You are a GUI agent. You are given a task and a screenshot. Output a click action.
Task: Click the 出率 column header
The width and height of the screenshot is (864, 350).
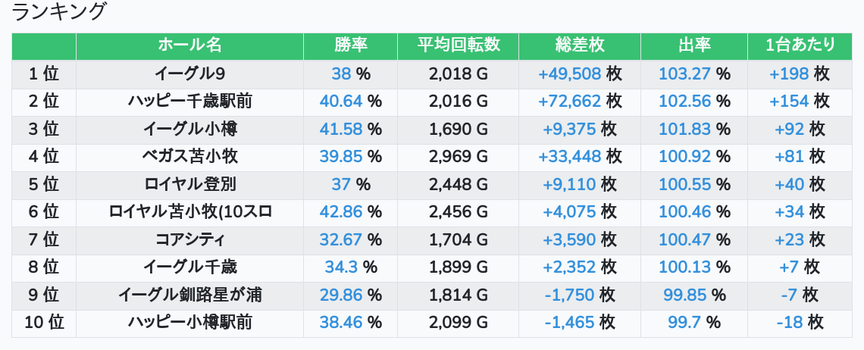tap(693, 45)
